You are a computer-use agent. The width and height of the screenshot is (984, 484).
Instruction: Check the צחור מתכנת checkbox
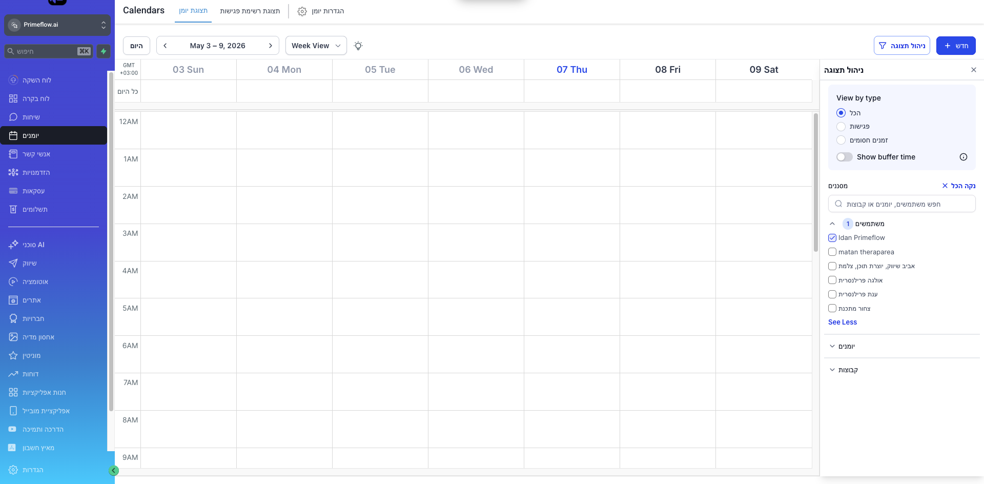pos(832,308)
